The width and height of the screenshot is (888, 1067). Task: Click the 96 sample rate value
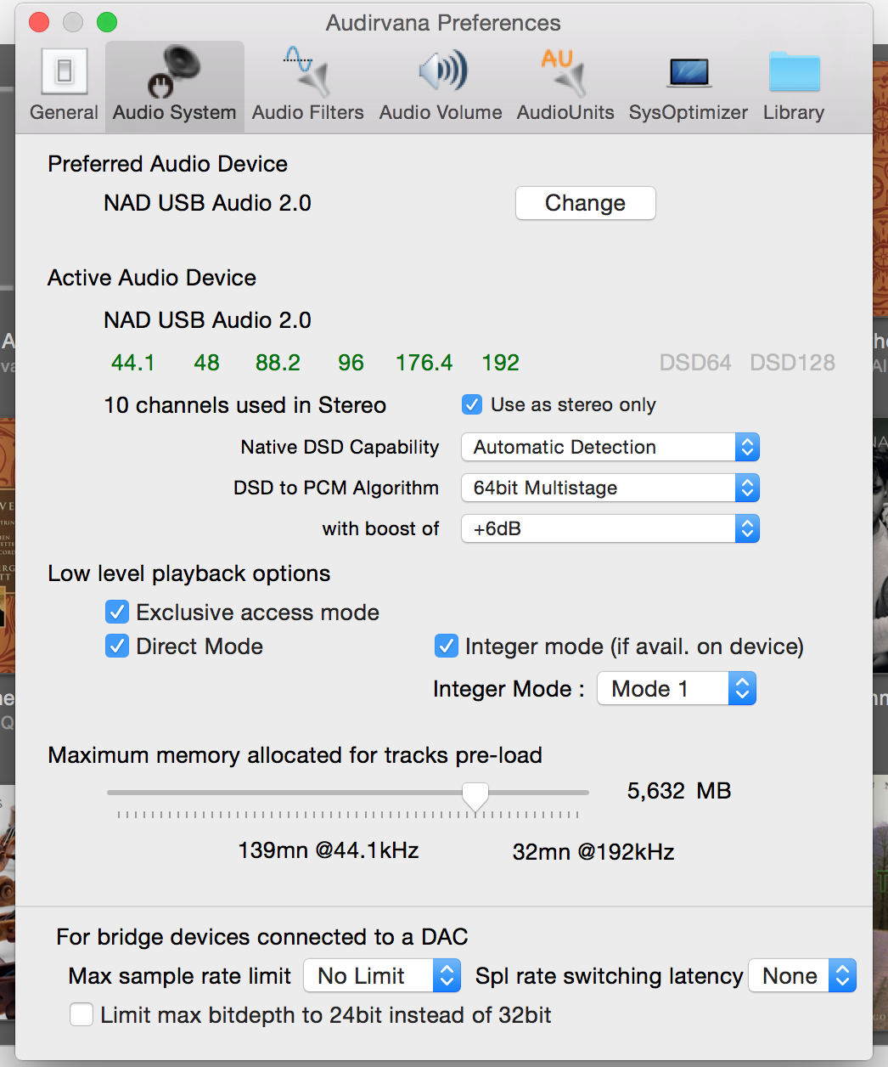point(351,363)
